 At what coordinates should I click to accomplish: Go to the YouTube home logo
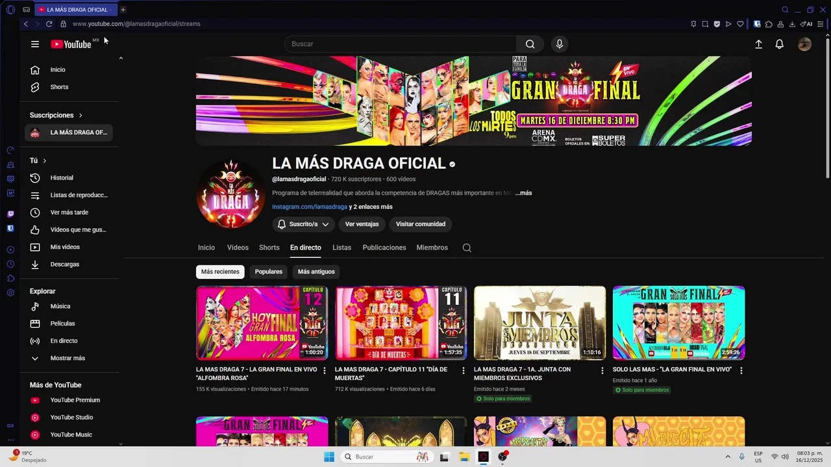pyautogui.click(x=71, y=44)
